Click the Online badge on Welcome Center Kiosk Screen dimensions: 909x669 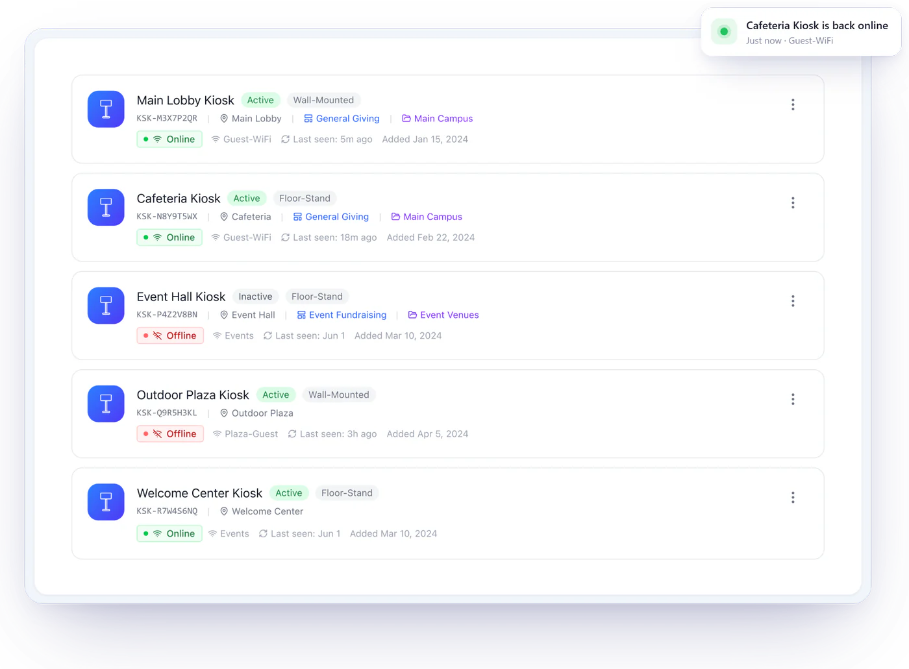[x=169, y=533]
